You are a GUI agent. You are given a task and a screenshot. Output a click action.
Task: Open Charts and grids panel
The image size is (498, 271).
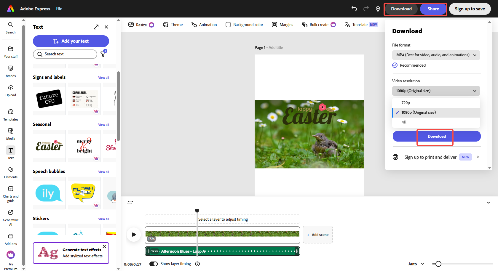click(11, 194)
